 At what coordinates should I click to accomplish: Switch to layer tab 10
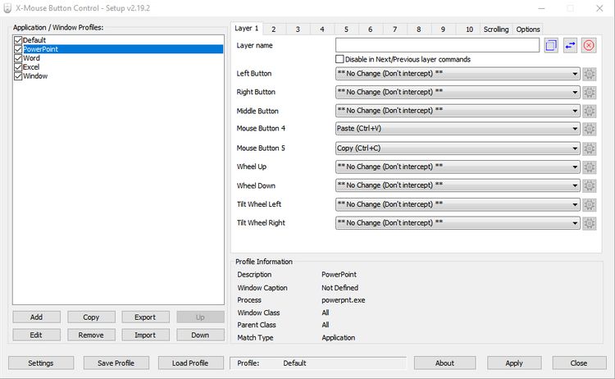click(x=469, y=30)
